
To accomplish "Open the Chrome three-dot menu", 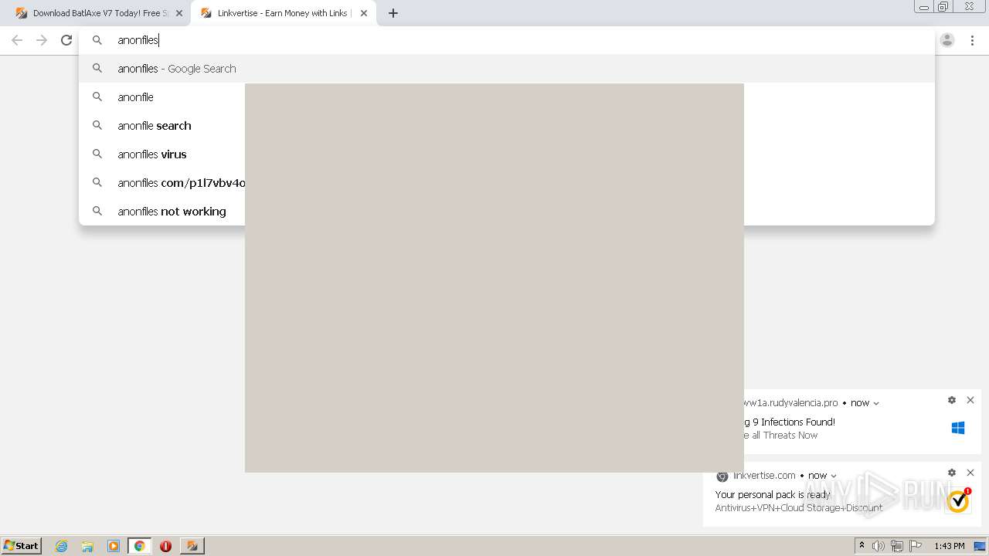I will [972, 40].
